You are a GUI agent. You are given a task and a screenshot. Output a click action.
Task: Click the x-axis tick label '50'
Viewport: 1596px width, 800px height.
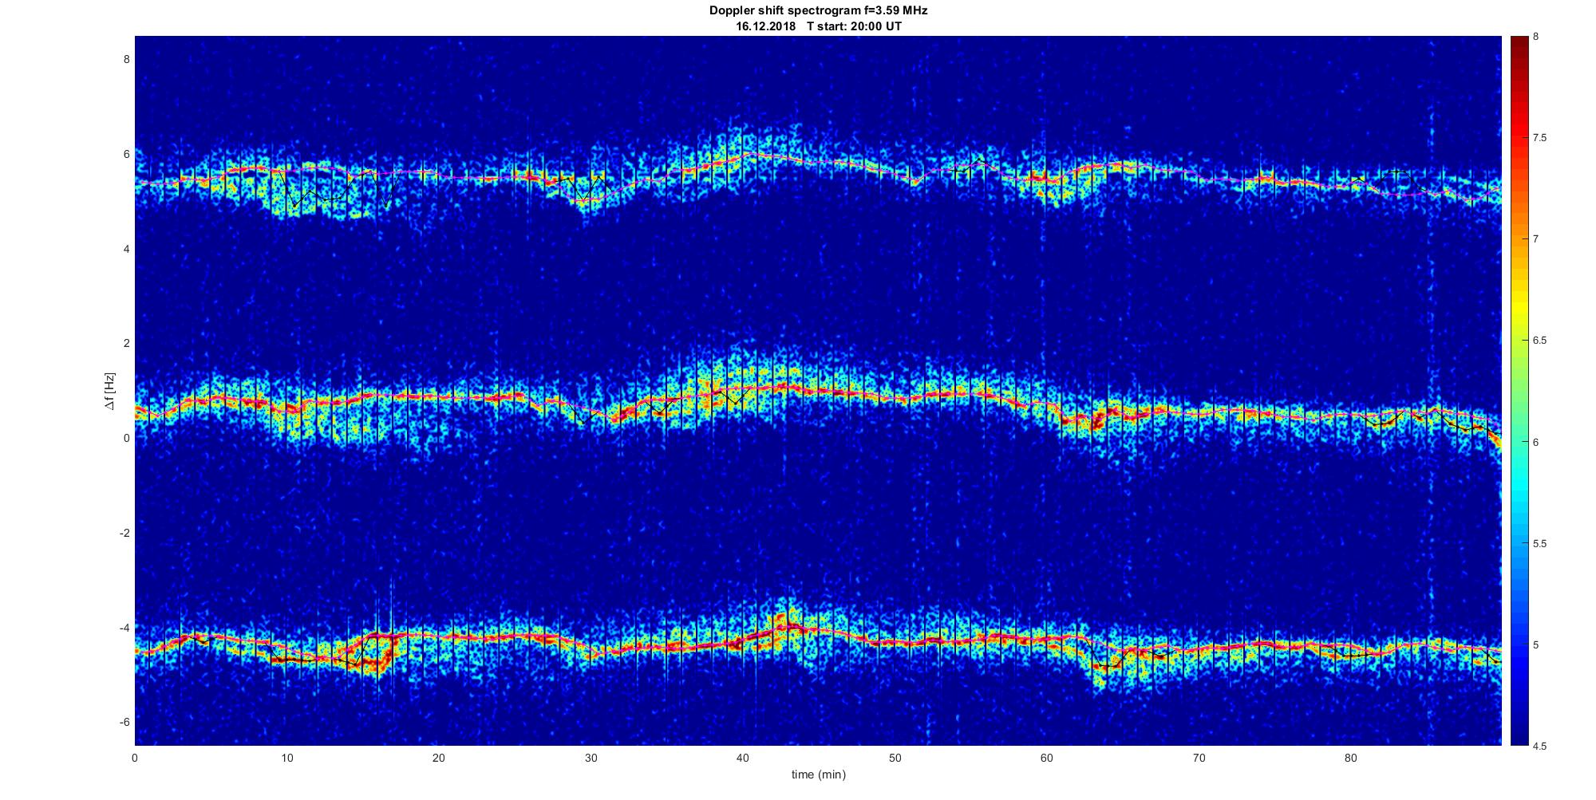(x=895, y=759)
